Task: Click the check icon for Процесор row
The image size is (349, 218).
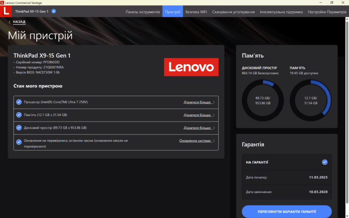Action: 19,102
